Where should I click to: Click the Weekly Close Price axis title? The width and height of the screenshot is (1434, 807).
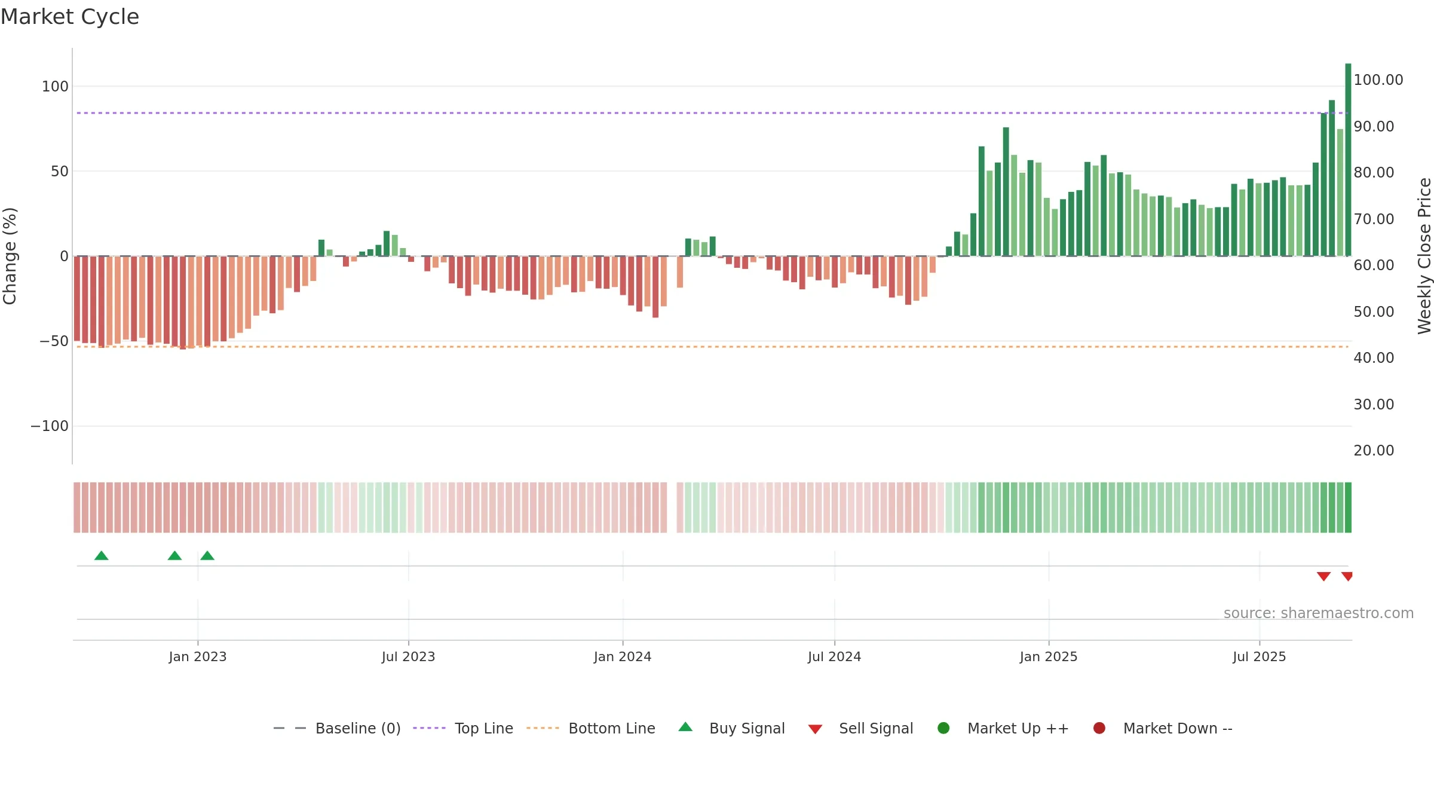click(1424, 256)
